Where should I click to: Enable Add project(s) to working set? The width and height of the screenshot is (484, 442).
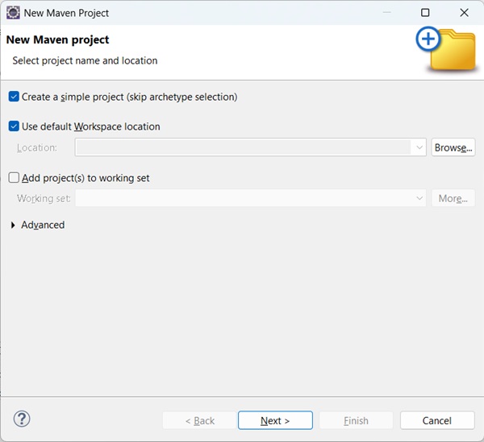(14, 178)
